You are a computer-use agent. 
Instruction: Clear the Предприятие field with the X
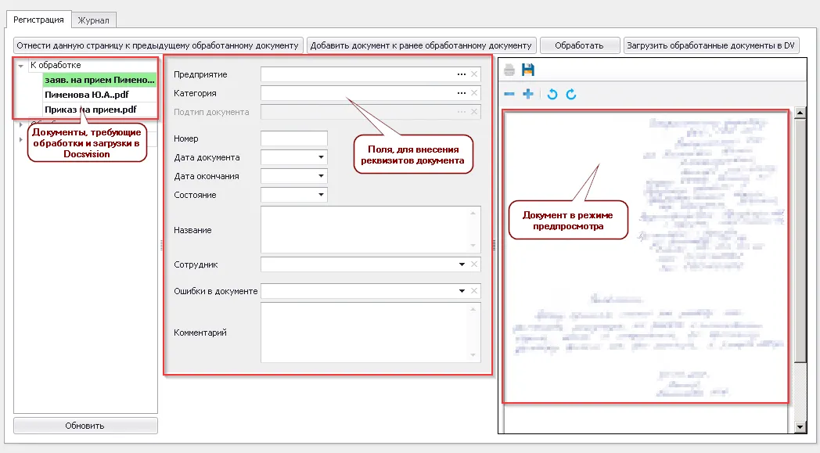pyautogui.click(x=474, y=74)
